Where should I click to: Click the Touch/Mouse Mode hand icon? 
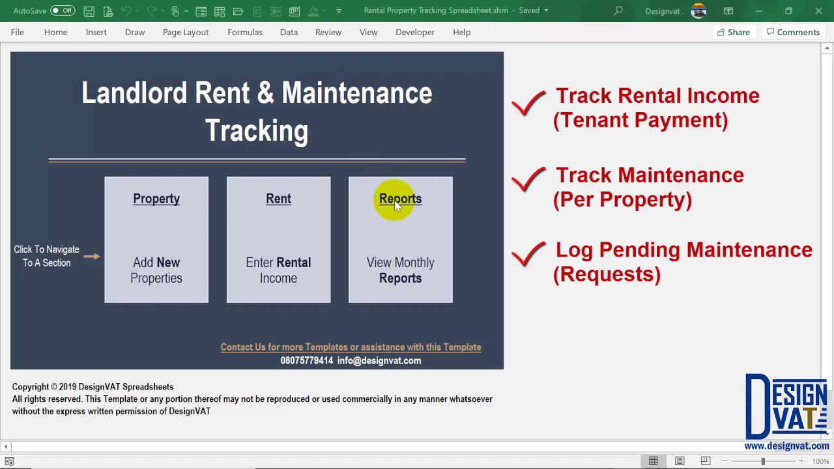175,11
